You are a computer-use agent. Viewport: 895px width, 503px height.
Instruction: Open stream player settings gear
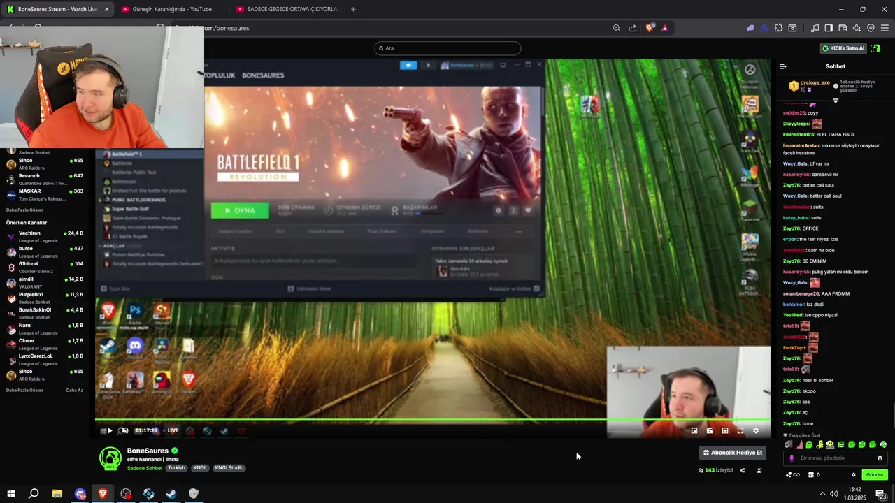click(x=755, y=430)
